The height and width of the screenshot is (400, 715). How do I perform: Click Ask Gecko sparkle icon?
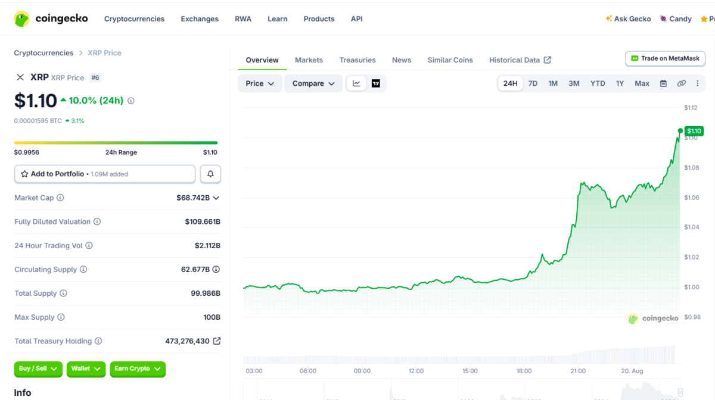coord(608,18)
